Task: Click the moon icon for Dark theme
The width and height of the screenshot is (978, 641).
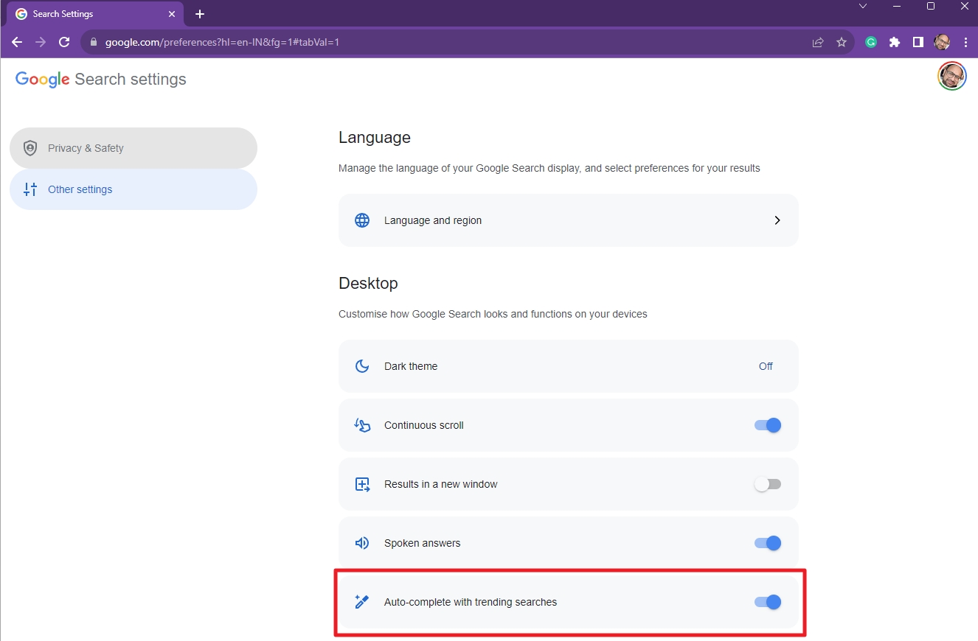Action: [362, 366]
